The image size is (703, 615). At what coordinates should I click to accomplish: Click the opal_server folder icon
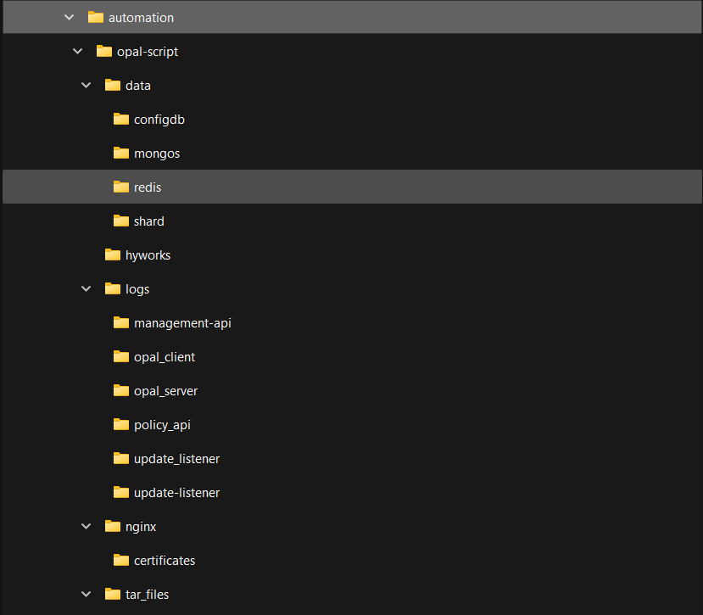pos(121,390)
